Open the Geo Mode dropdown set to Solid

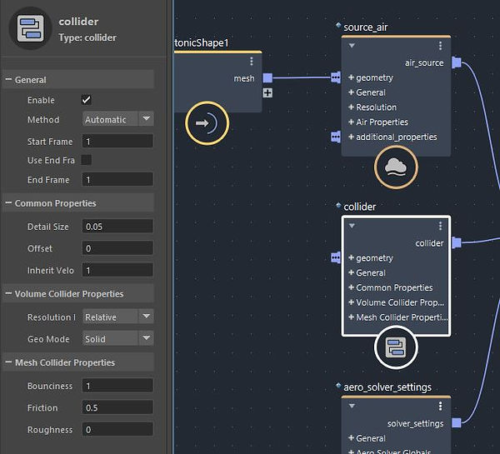click(x=118, y=338)
